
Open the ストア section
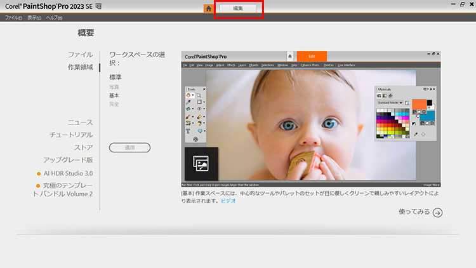[84, 147]
